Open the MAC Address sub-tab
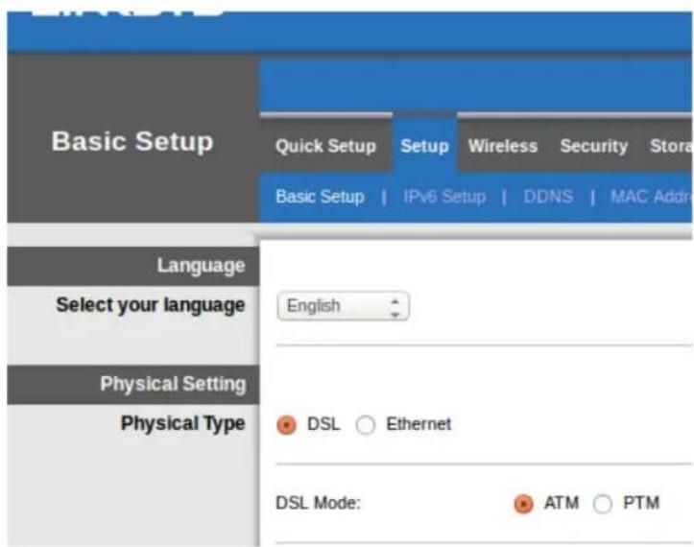Viewport: 694px width, 547px height. 650,196
